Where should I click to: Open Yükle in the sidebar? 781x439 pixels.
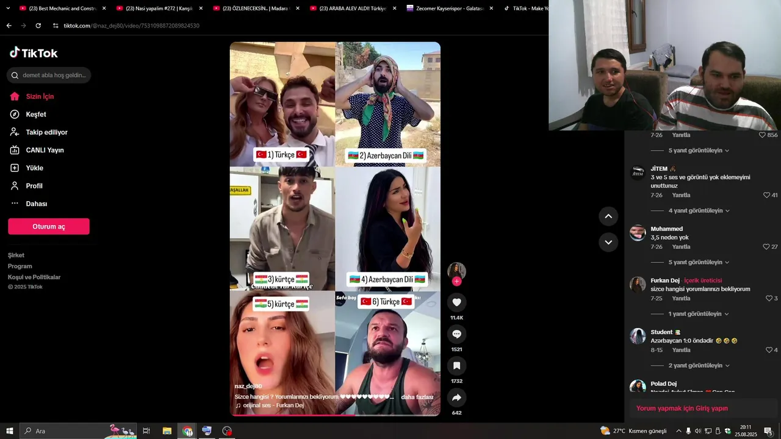34,168
